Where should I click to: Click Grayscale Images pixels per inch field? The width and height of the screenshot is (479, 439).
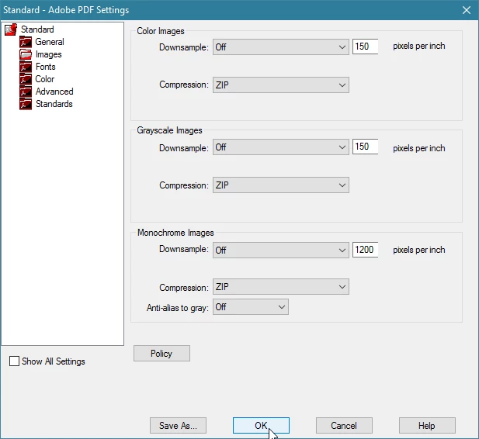point(366,147)
